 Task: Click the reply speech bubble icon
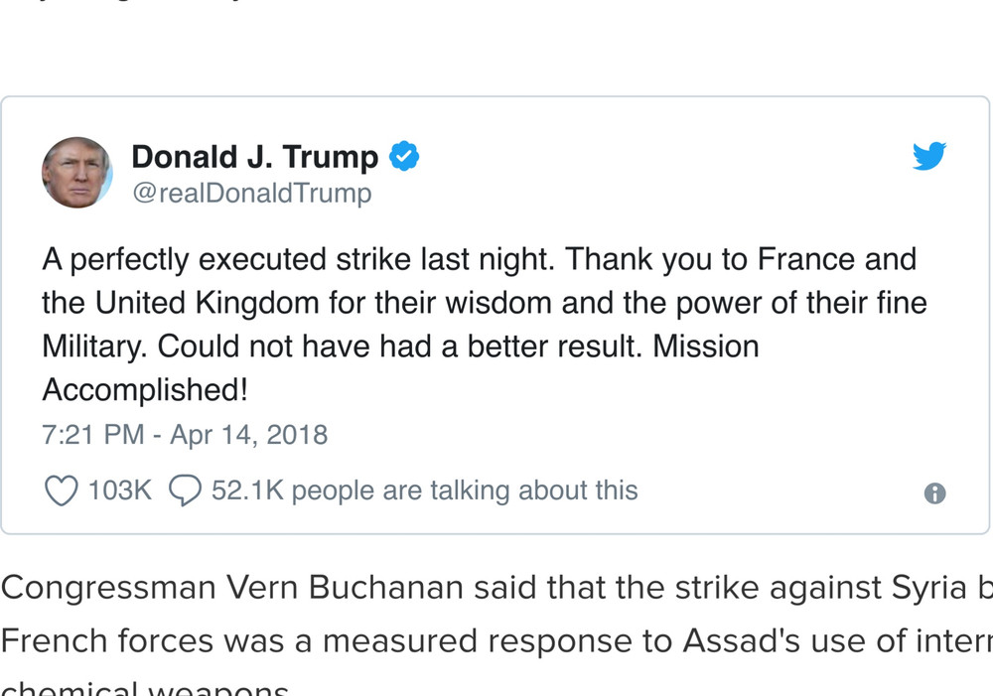click(x=186, y=490)
